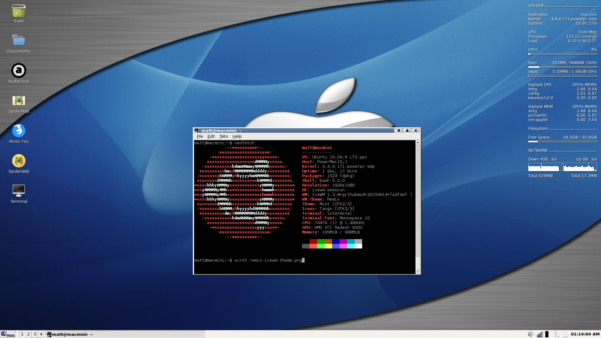This screenshot has height=338, width=601.
Task: Switch to workspace 2
Action: coord(28,334)
